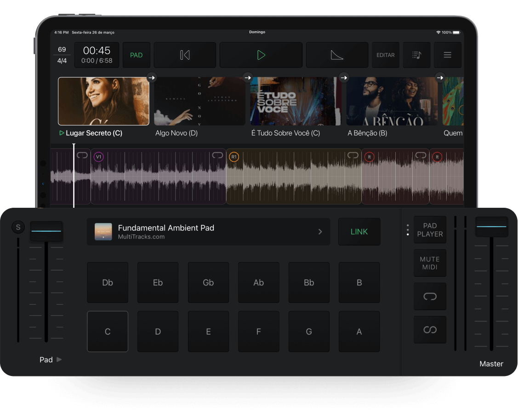Viewport: 518px width, 416px height.
Task: Select the loop icon in the right panel
Action: [430, 296]
